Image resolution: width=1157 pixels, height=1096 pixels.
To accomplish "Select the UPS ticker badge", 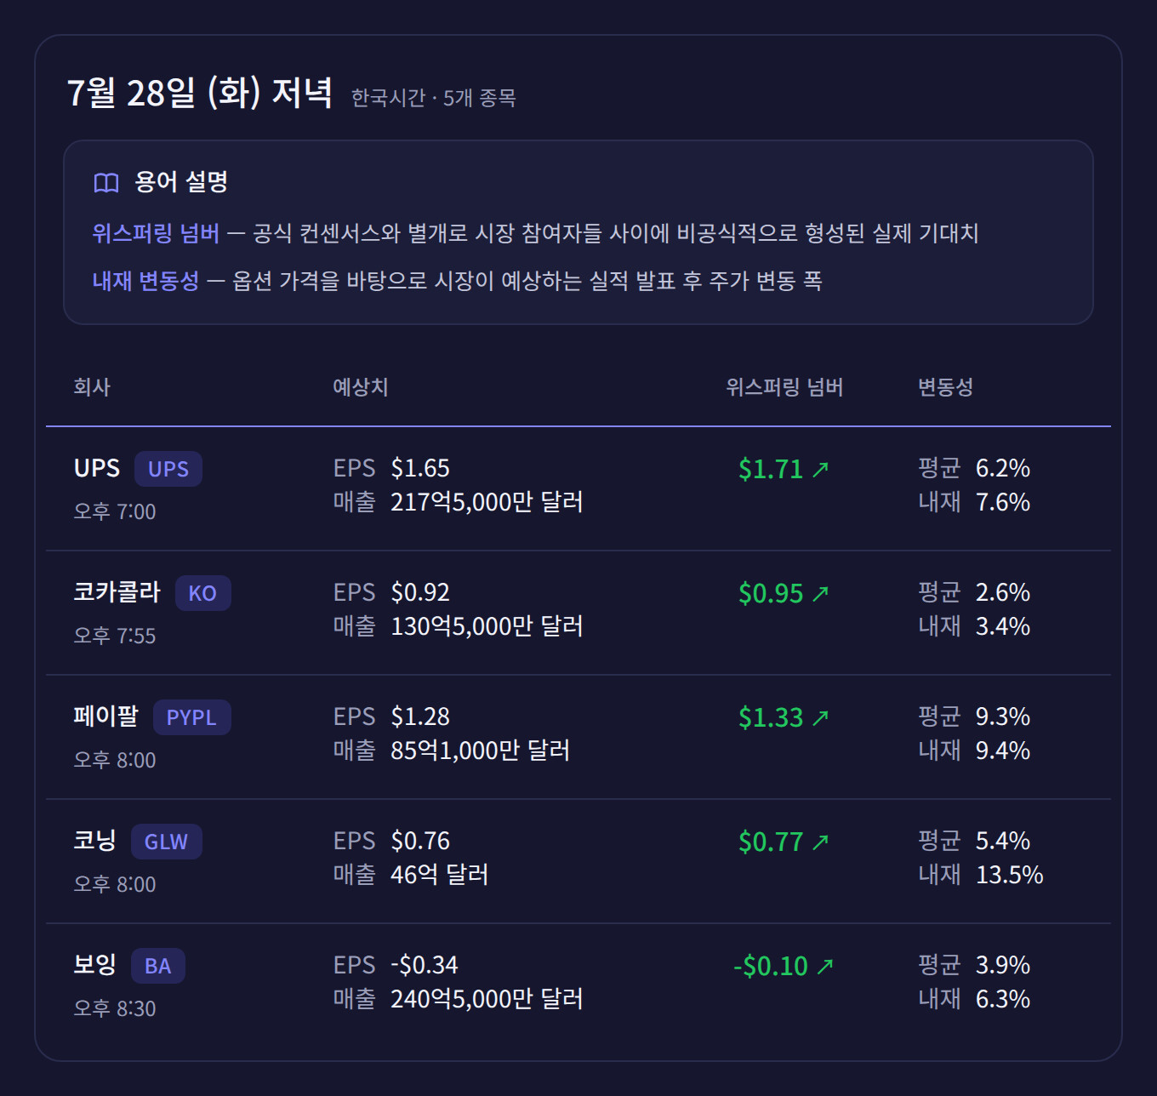I will [168, 469].
